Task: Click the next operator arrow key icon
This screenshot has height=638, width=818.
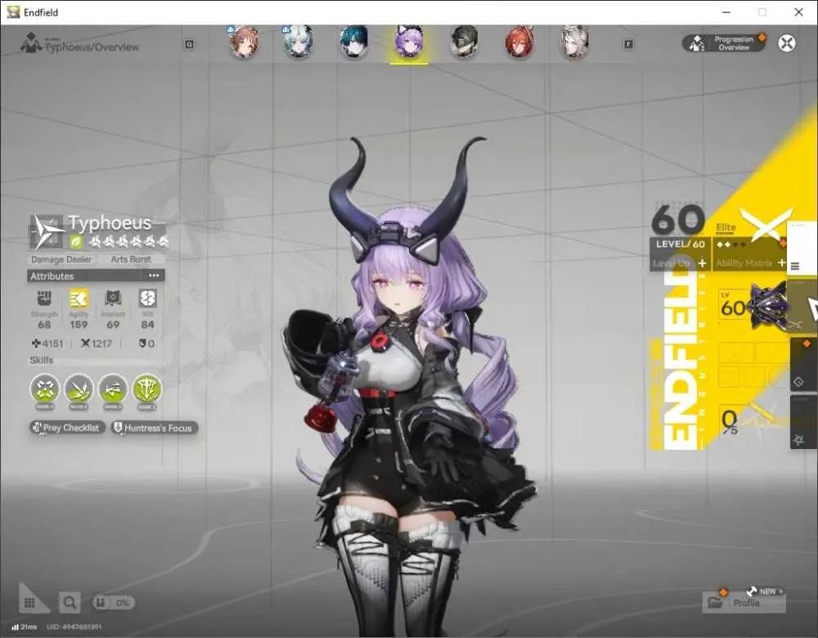Action: [x=628, y=44]
